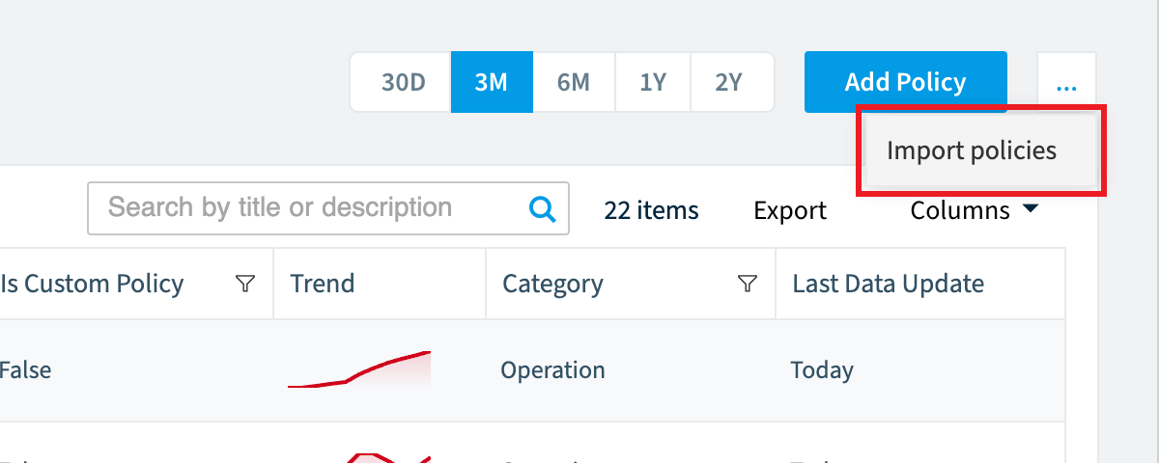
Task: Click the magnifying glass search icon
Action: pyautogui.click(x=543, y=208)
